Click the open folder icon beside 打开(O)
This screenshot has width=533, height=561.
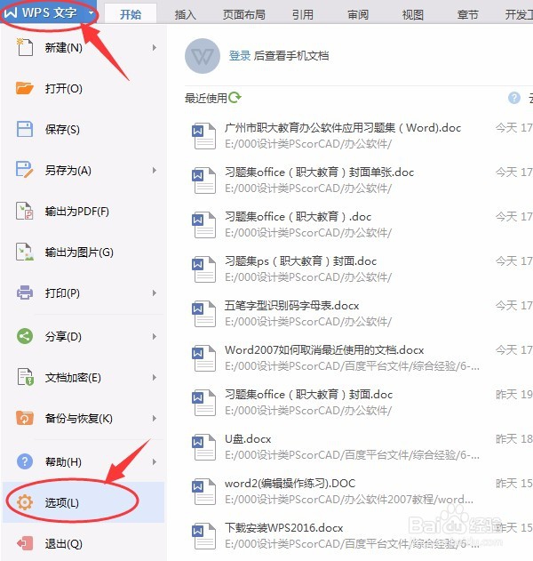(25, 88)
